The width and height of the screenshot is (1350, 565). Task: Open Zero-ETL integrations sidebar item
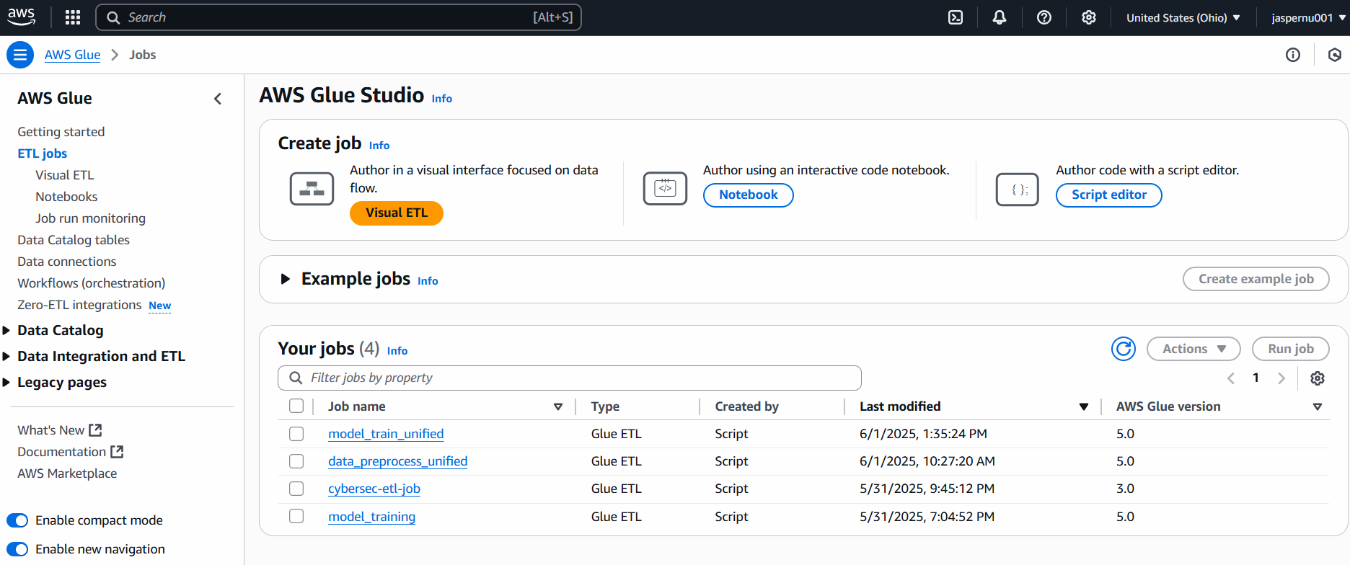point(79,305)
